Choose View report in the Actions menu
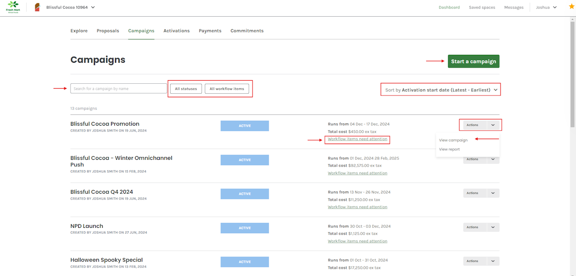The width and height of the screenshot is (576, 276). (449, 149)
